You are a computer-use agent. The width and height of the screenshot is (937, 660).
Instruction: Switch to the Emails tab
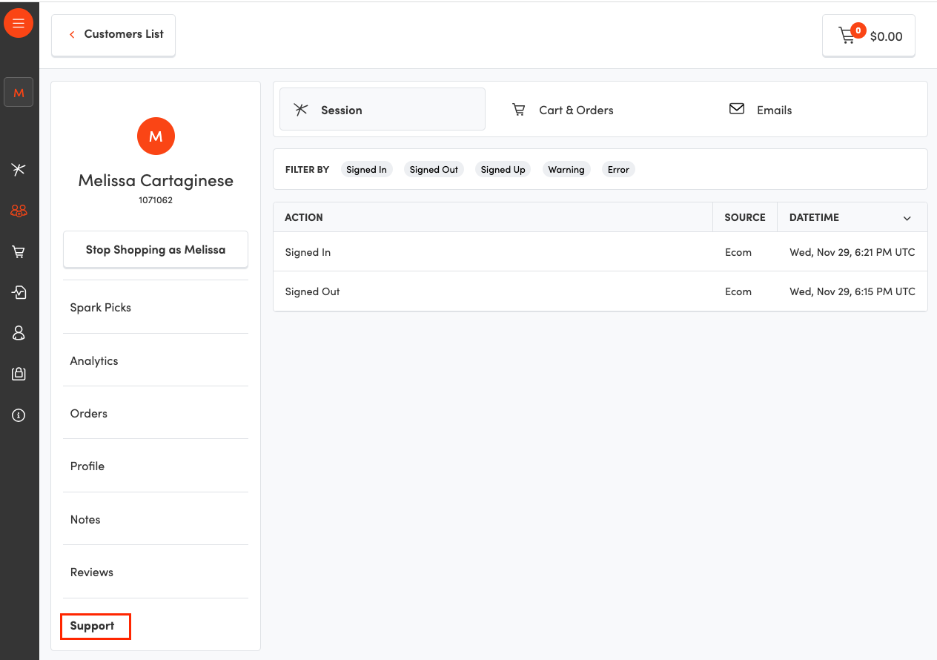pyautogui.click(x=761, y=110)
